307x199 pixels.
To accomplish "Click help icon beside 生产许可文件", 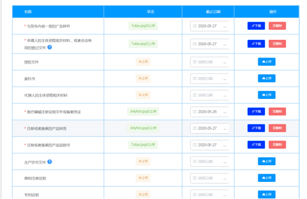I will pos(50,162).
